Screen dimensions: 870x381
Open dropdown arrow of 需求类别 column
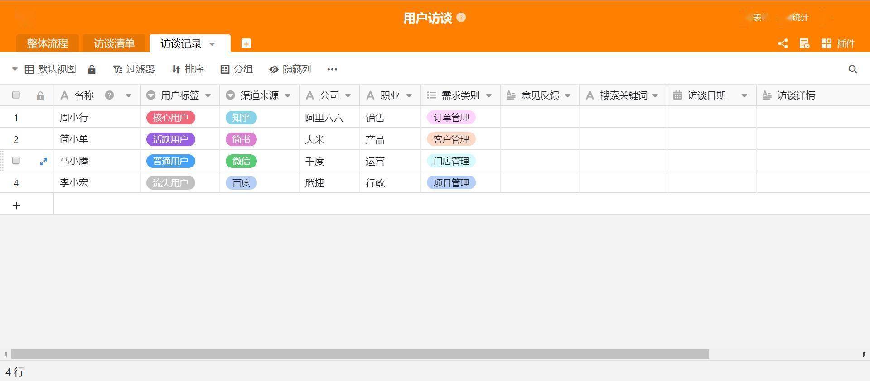point(489,95)
